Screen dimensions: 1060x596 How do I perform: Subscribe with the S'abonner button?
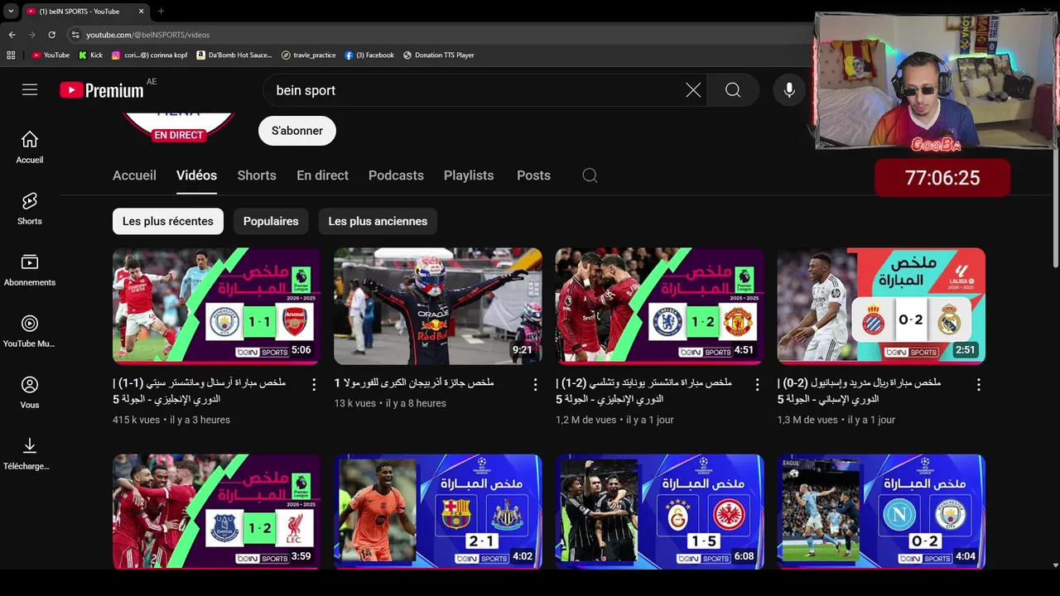(297, 131)
